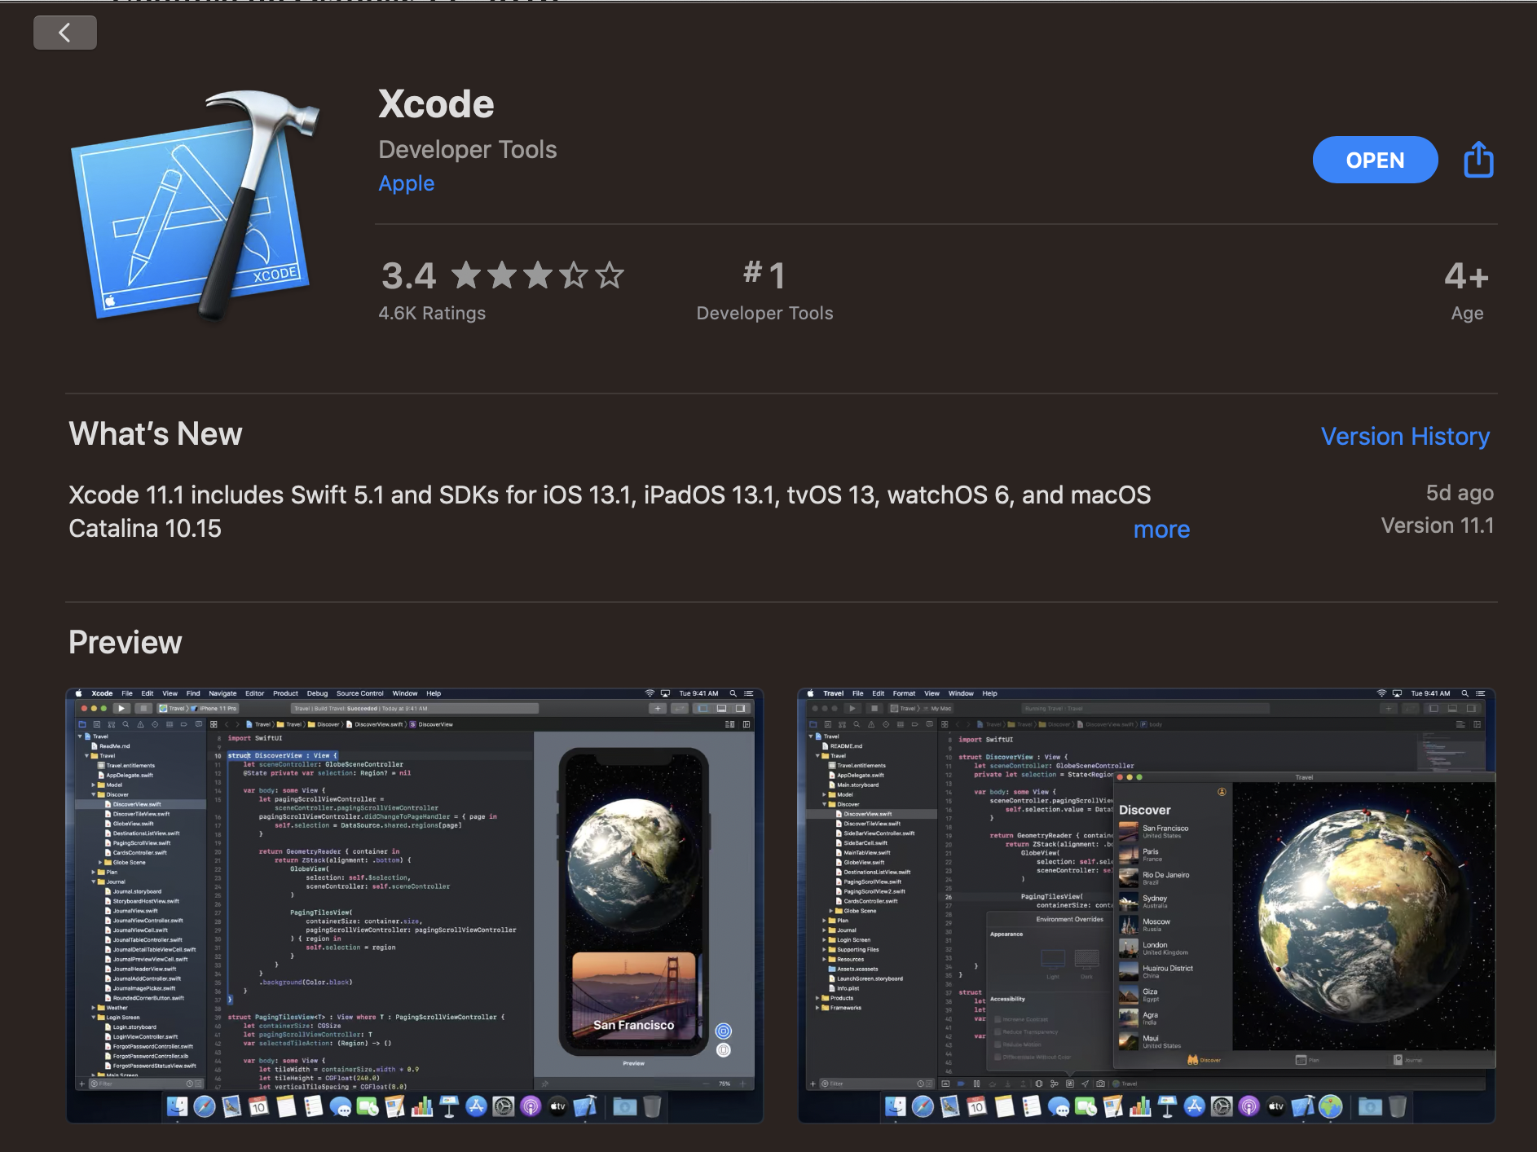
Task: Go back using the back arrow button
Action: pos(65,33)
